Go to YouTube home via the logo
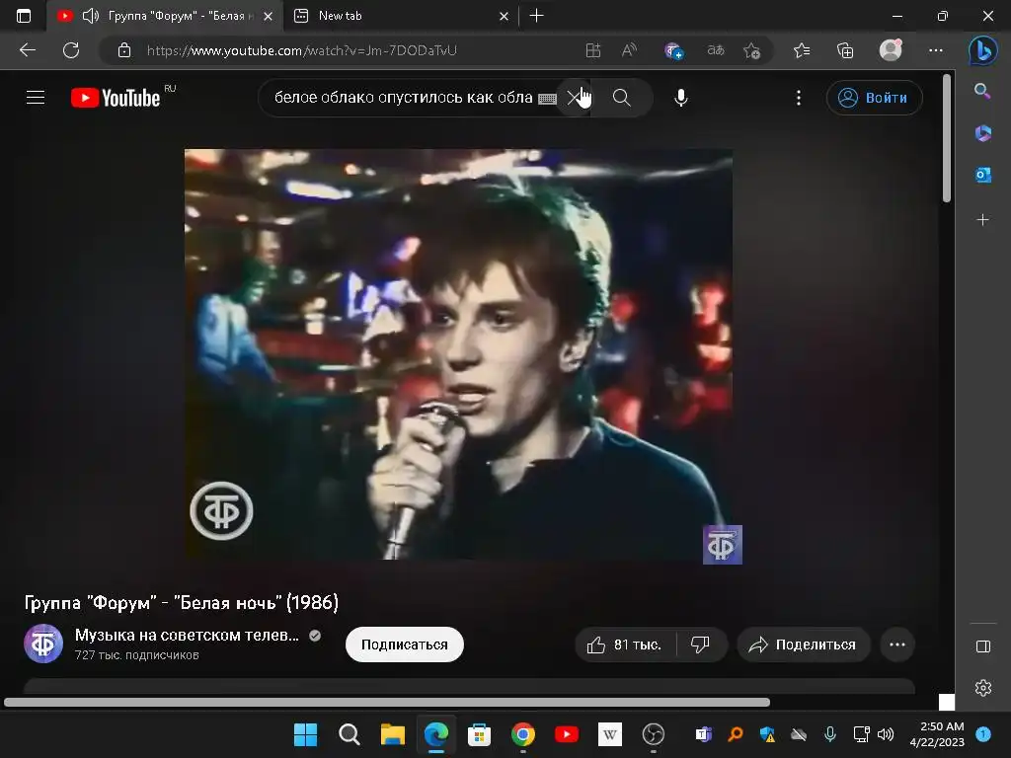Viewport: 1011px width, 758px height. (116, 98)
